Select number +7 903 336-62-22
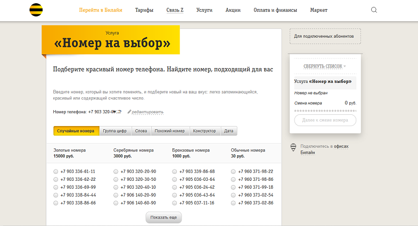Image resolution: width=418 pixels, height=226 pixels. pos(55,179)
